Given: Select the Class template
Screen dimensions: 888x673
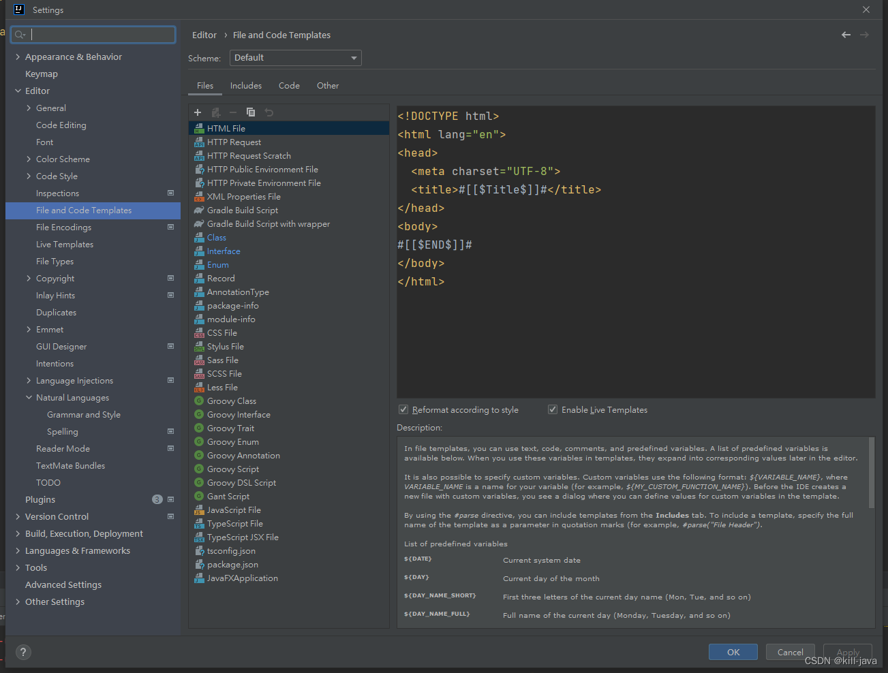Looking at the screenshot, I should (x=217, y=237).
